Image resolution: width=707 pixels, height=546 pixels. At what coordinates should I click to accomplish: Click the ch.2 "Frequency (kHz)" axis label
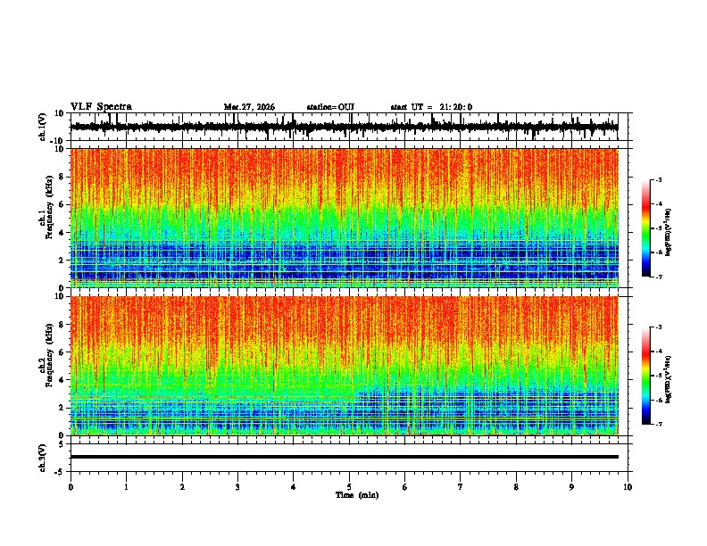click(x=49, y=355)
